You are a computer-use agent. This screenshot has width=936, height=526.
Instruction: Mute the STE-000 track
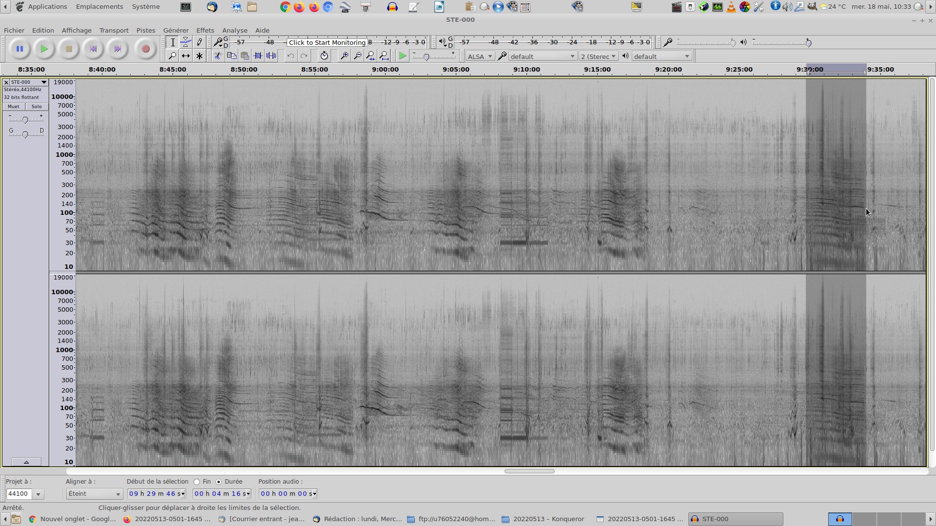[14, 107]
